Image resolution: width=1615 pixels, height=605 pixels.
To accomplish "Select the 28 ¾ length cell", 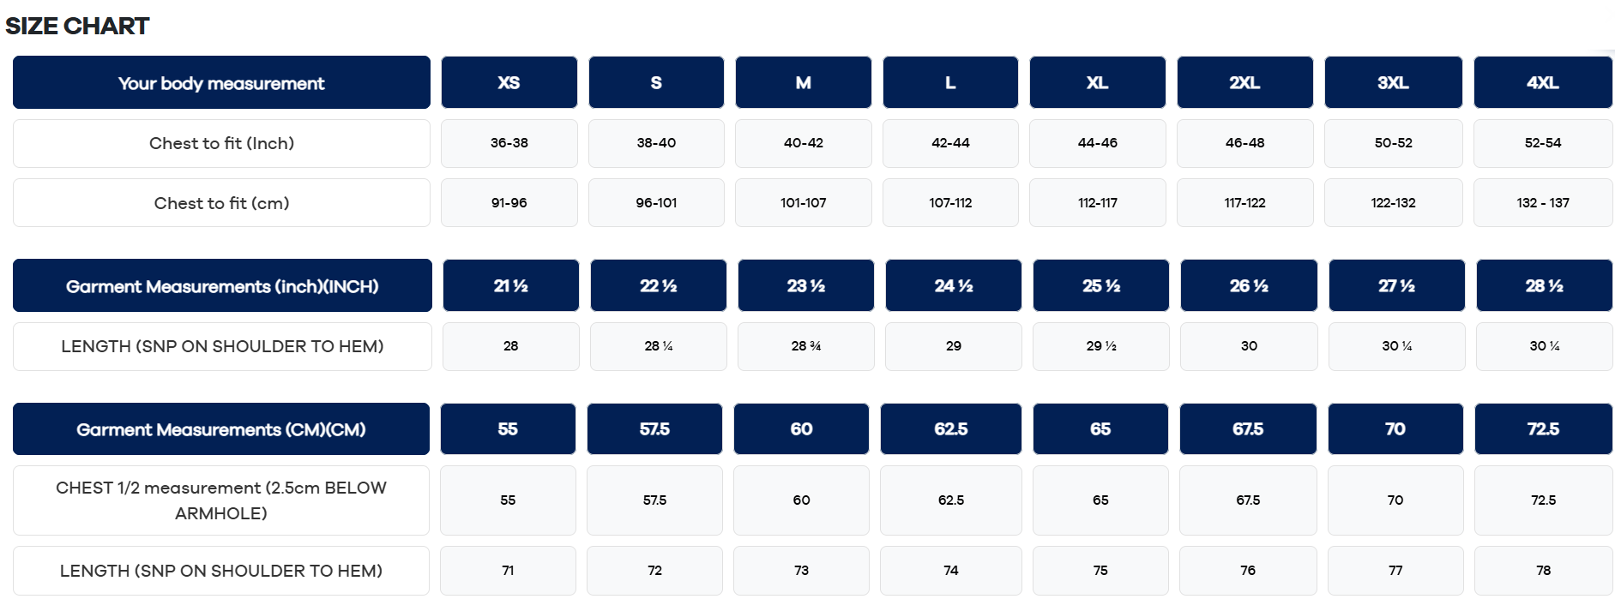I will [805, 346].
